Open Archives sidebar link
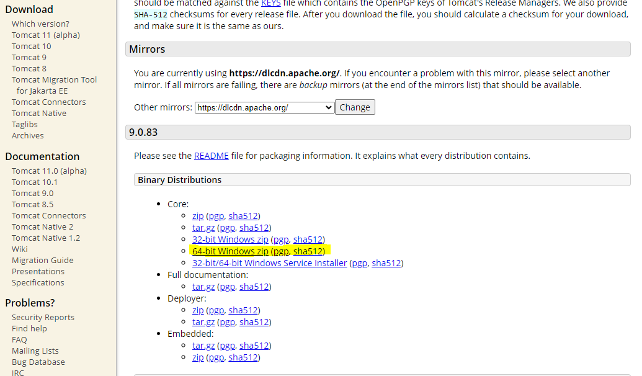Screen dimensions: 642x376 coord(27,136)
